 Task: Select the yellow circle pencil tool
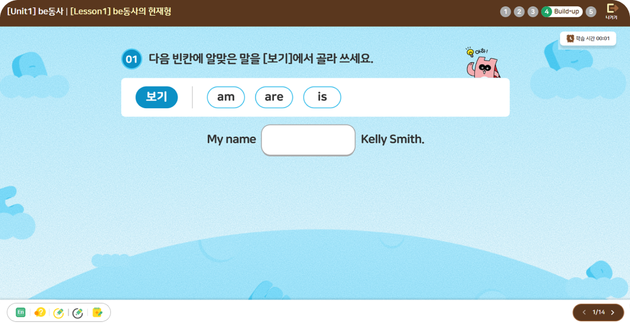tap(59, 313)
